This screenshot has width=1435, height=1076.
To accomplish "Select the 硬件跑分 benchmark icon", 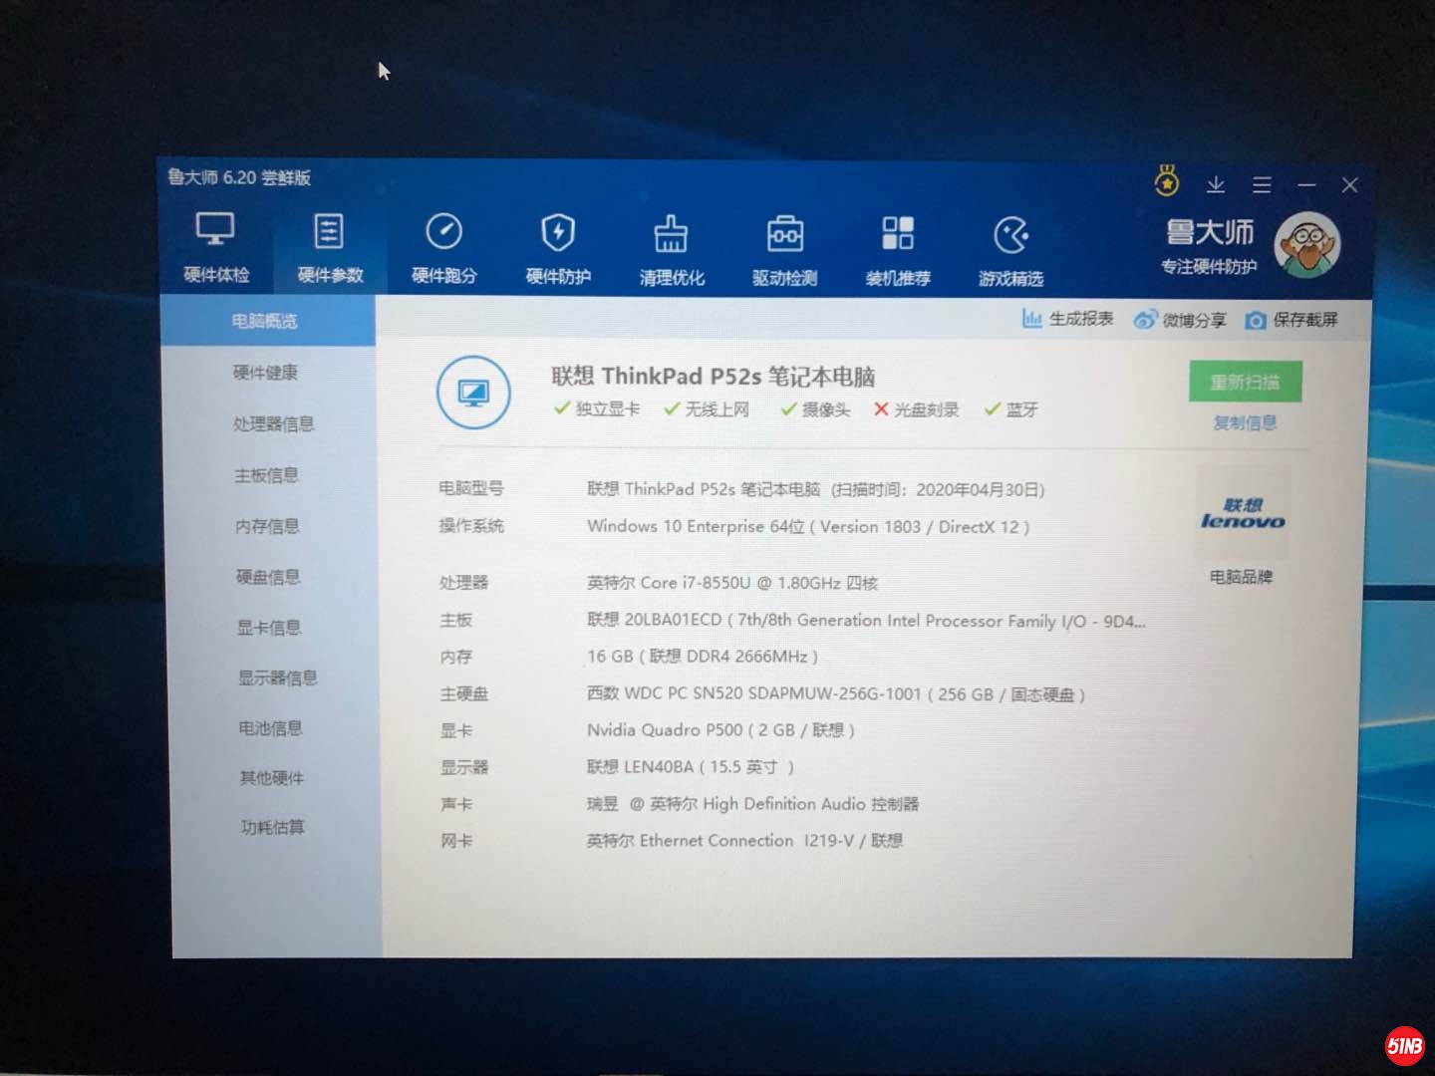I will tap(443, 247).
